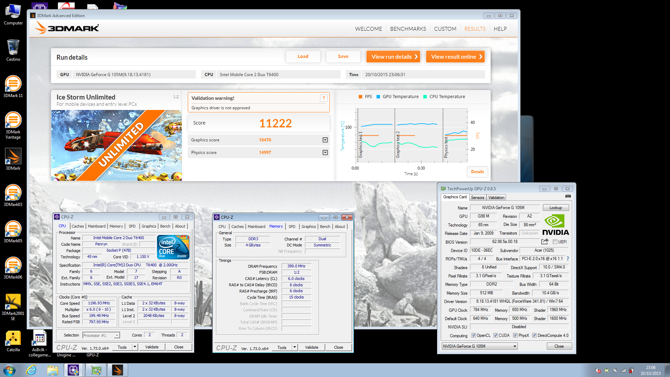Switch to GPU-Z via taskbar icon
This screenshot has height=377, width=670.
click(x=96, y=370)
